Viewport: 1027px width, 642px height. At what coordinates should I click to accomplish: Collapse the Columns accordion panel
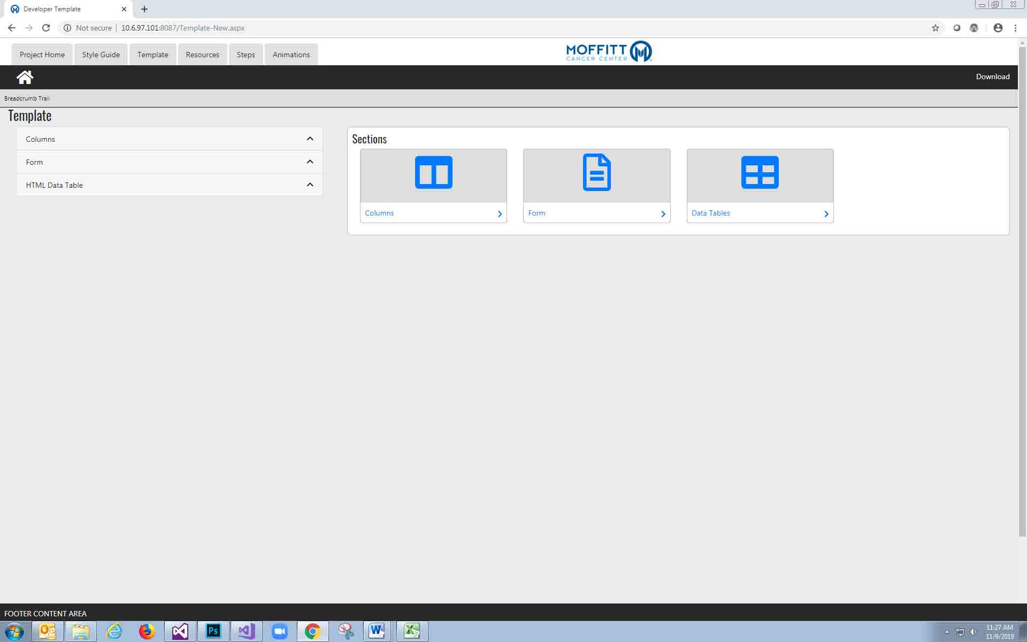point(310,139)
